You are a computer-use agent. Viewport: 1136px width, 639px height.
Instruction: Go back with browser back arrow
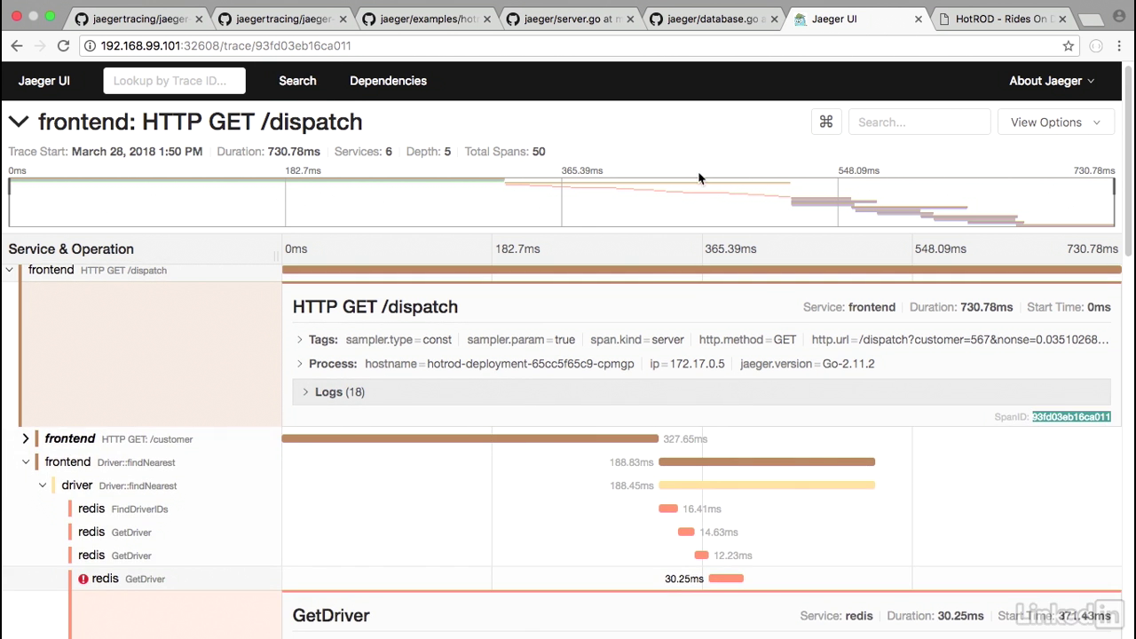16,46
